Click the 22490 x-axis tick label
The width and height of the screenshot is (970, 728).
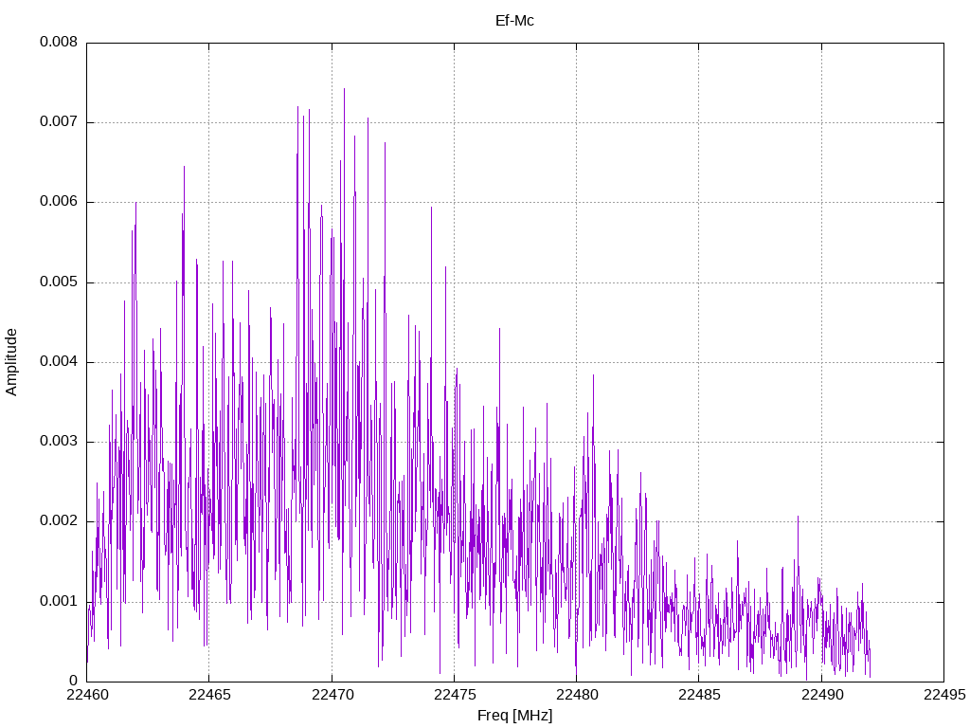coord(821,695)
